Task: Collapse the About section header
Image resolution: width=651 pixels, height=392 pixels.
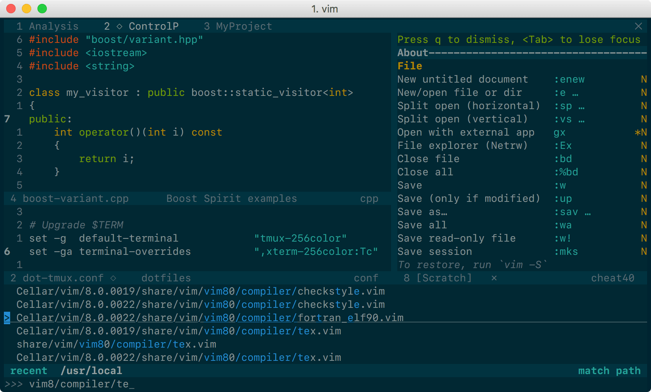Action: (x=412, y=53)
